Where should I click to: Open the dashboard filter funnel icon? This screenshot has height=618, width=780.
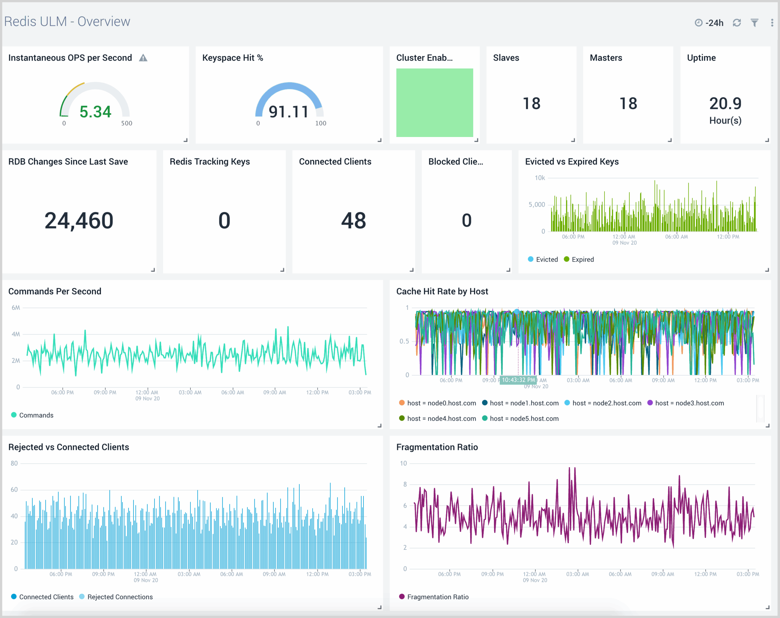tap(755, 23)
